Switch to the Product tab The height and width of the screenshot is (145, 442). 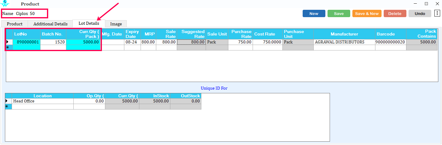[15, 24]
